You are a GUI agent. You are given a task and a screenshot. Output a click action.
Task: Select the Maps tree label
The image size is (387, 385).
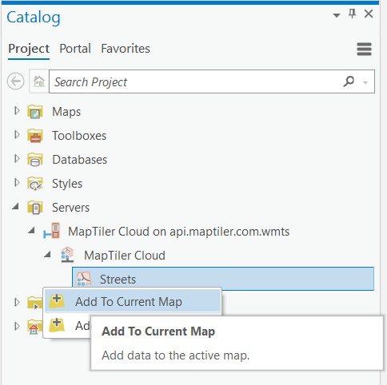[x=66, y=112]
